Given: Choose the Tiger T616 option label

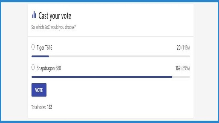Looking at the screenshot, I should pyautogui.click(x=44, y=48).
